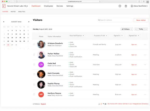Viewport: 150px width, 111px height.
Task: Open the help question mark icon
Action: tap(120, 6)
